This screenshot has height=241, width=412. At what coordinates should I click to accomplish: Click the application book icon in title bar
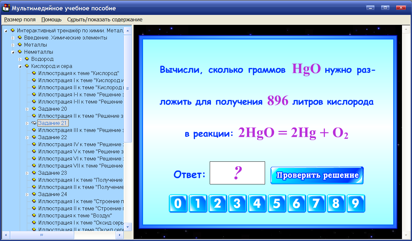[x=6, y=7]
